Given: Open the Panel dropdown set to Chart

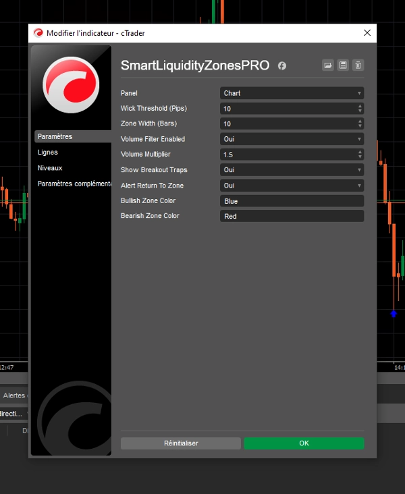Looking at the screenshot, I should click(292, 93).
